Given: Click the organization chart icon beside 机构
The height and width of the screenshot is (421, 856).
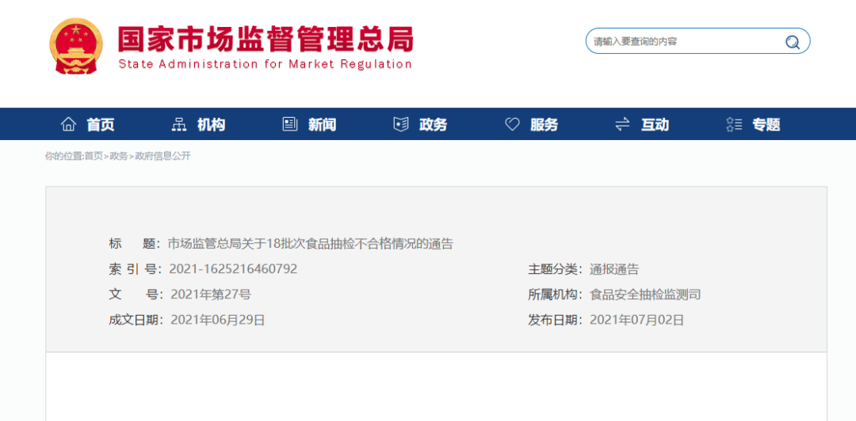Looking at the screenshot, I should pyautogui.click(x=179, y=124).
